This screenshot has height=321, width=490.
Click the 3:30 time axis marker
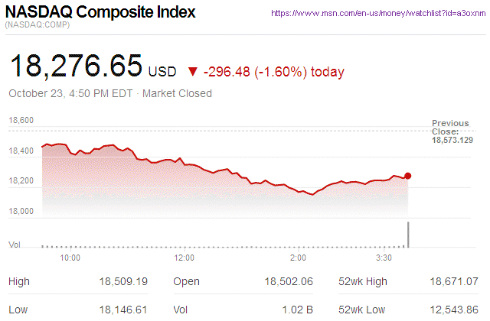(x=384, y=258)
